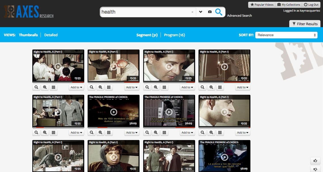This screenshot has height=172, width=323.
Task: Open the Advanced Search link
Action: 239,15
